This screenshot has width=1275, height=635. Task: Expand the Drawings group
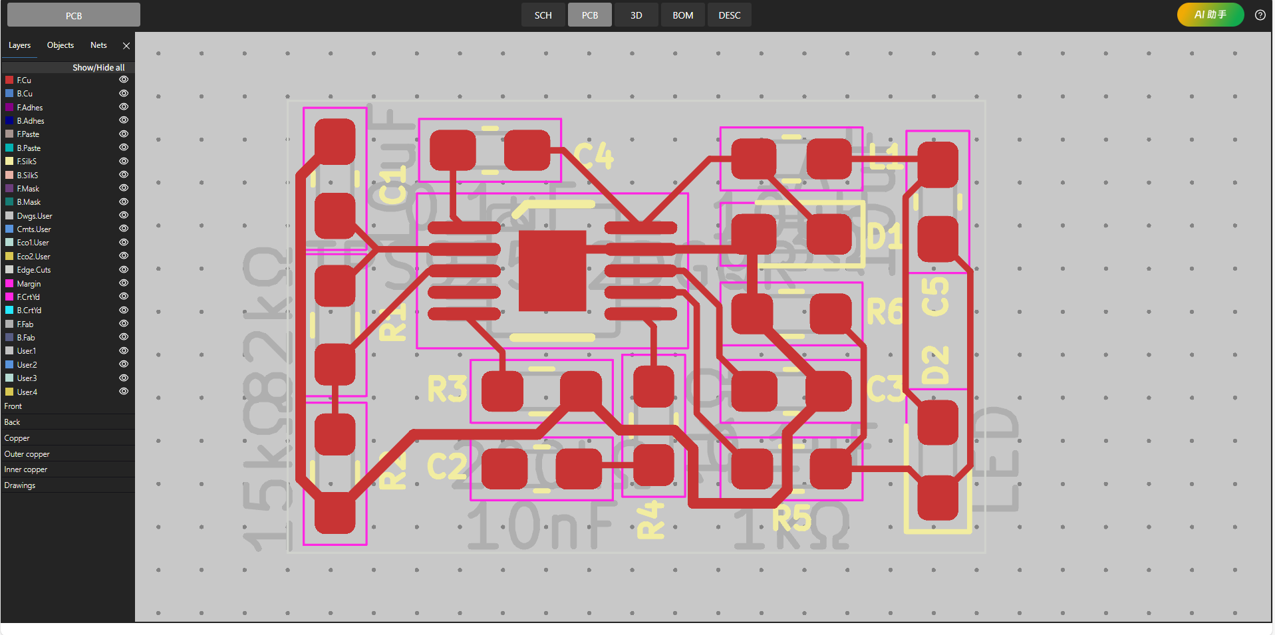pyautogui.click(x=20, y=485)
